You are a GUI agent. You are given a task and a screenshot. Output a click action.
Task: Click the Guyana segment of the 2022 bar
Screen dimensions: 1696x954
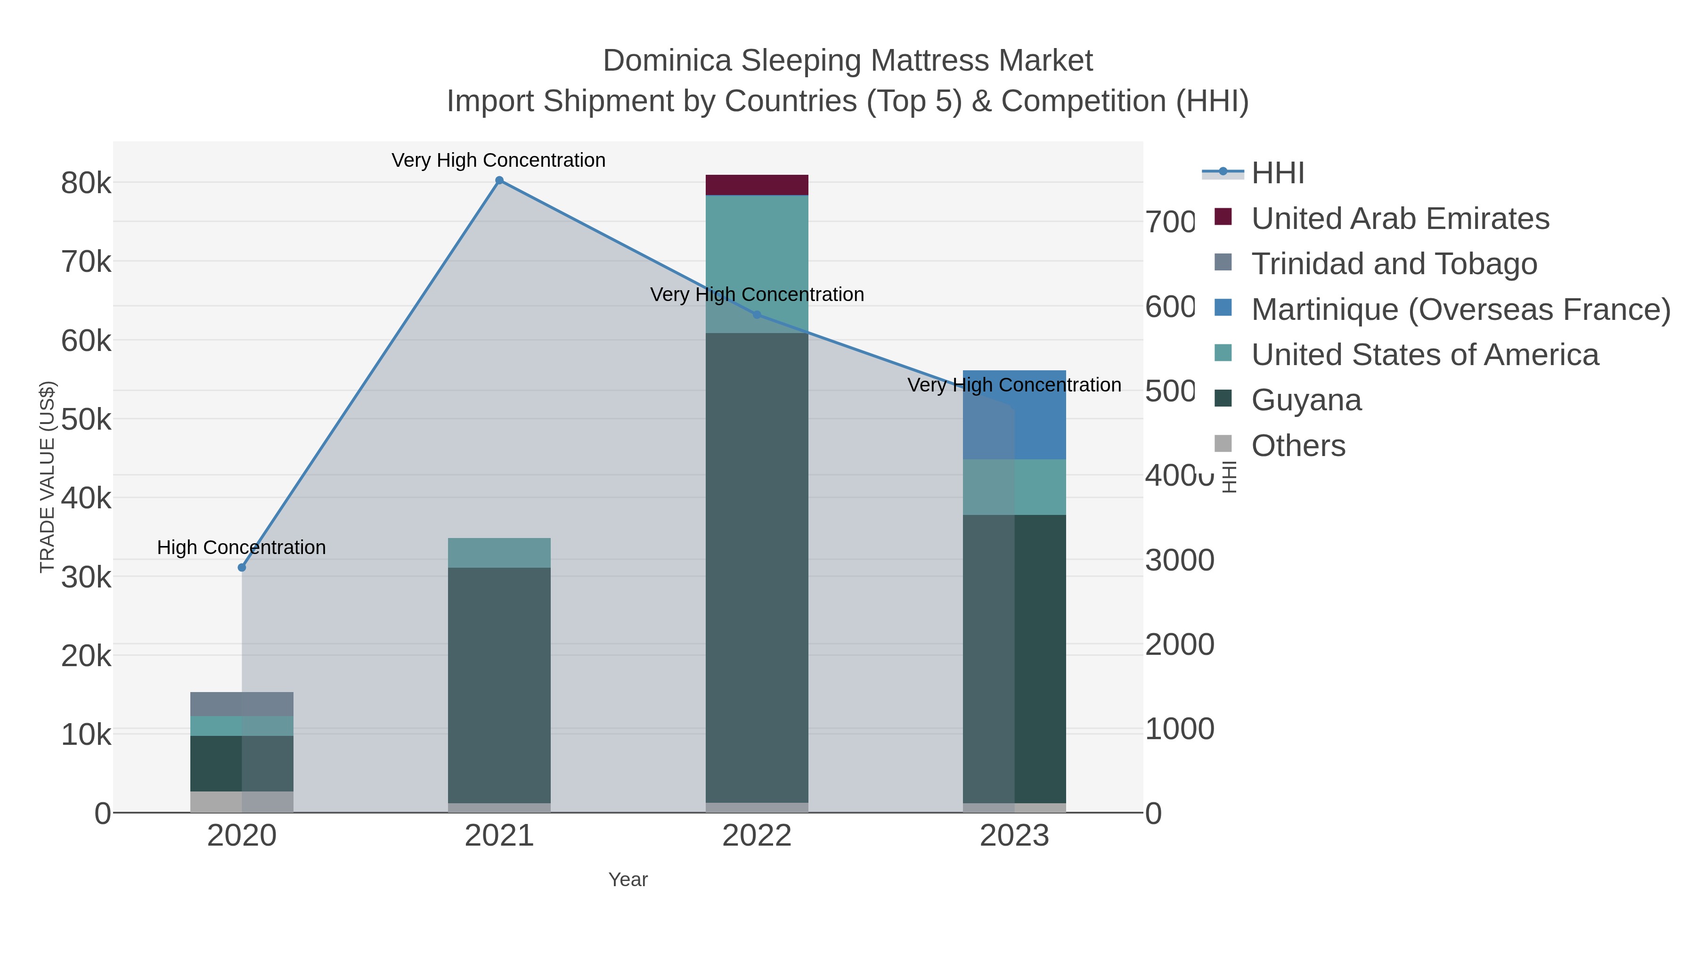coord(757,568)
